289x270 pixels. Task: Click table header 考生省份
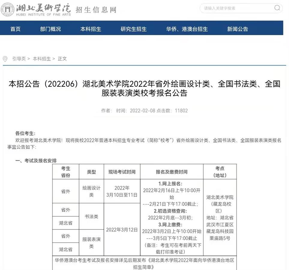click(x=66, y=172)
